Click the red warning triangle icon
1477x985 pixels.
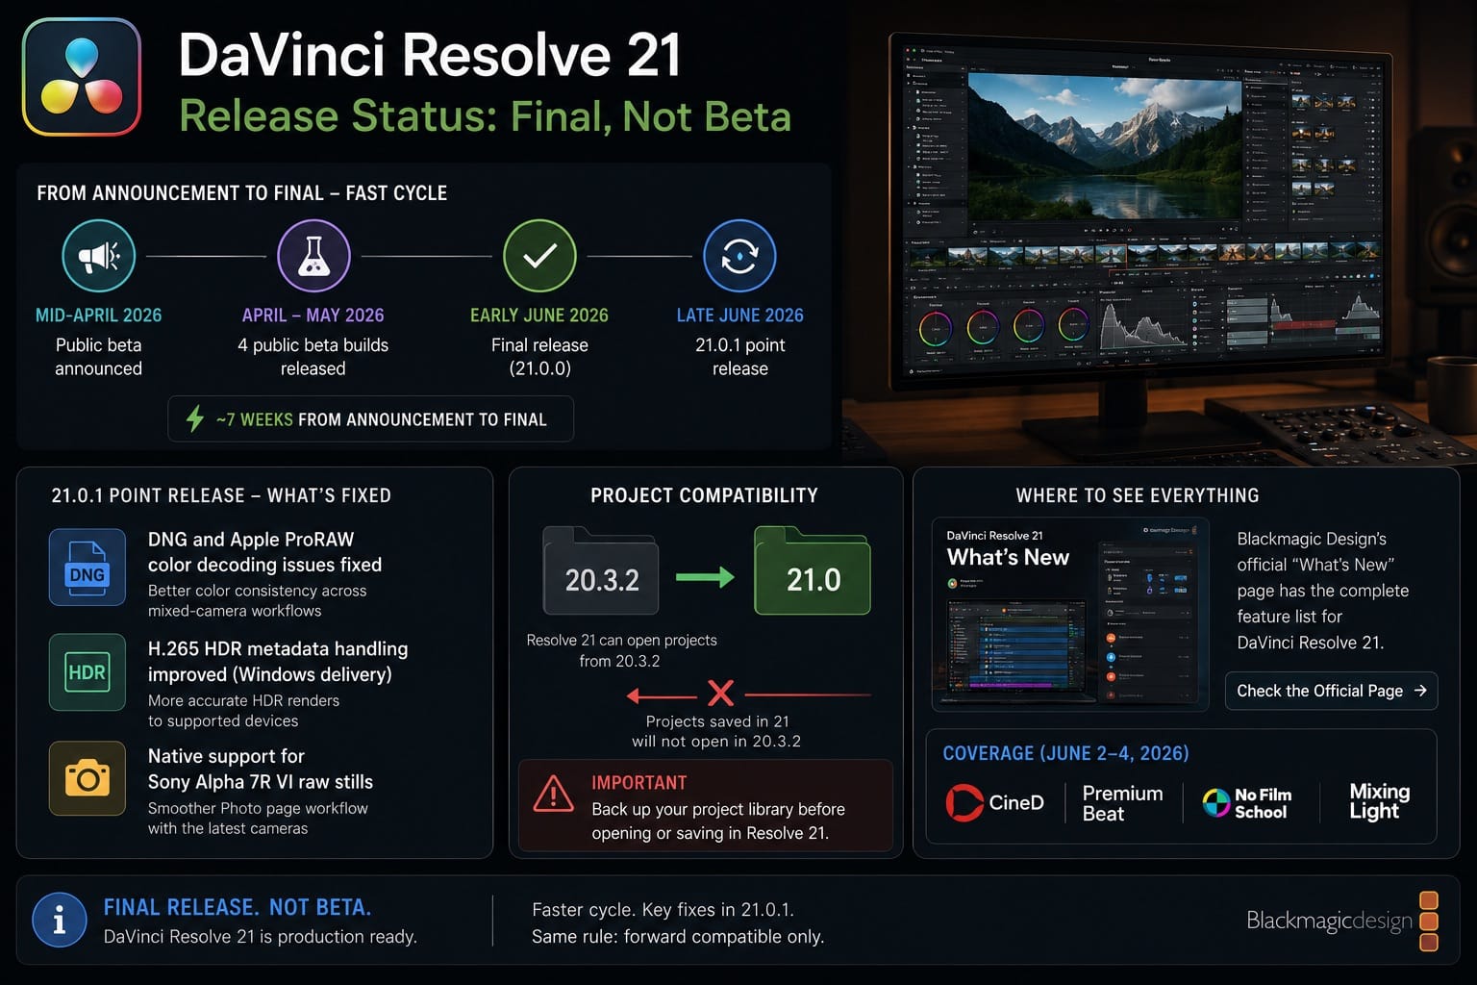pyautogui.click(x=554, y=794)
